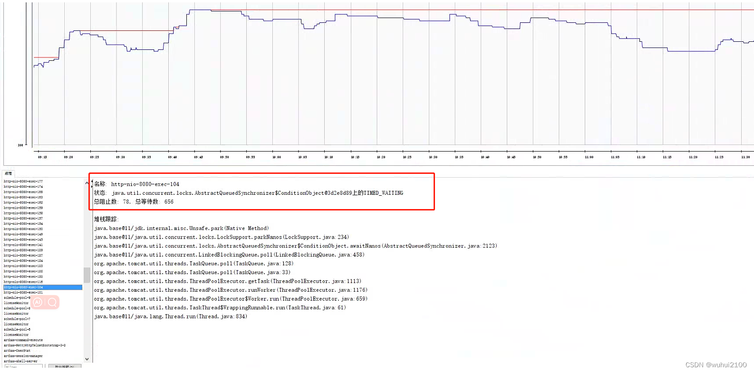
Task: Open the pink AI assistant overlay icon
Action: (38, 302)
